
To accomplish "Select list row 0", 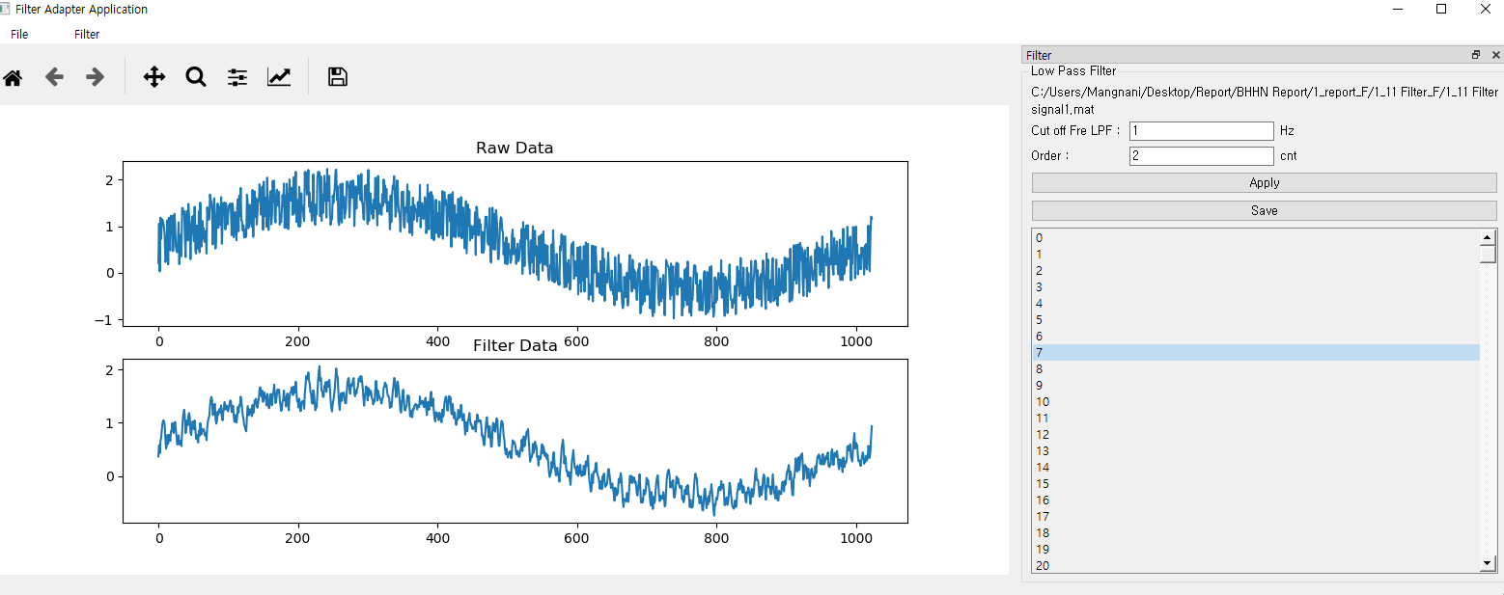I will point(1256,237).
